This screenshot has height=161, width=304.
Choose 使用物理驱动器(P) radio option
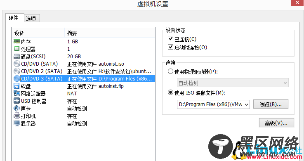point(170,71)
